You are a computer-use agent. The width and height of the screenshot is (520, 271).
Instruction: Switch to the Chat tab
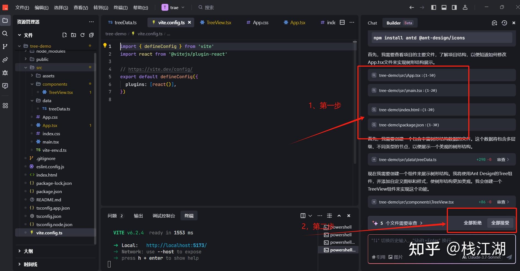[x=372, y=23]
